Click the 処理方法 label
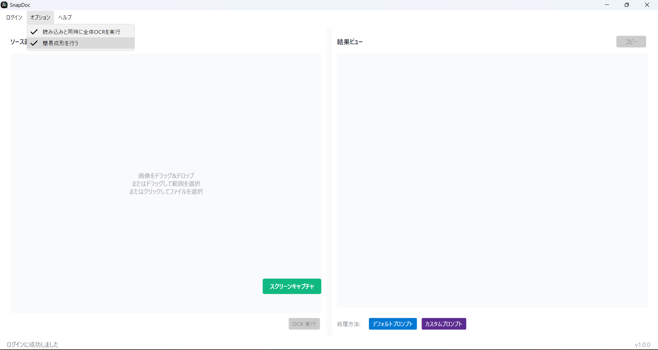Screen dimensions: 658x350 (349, 324)
